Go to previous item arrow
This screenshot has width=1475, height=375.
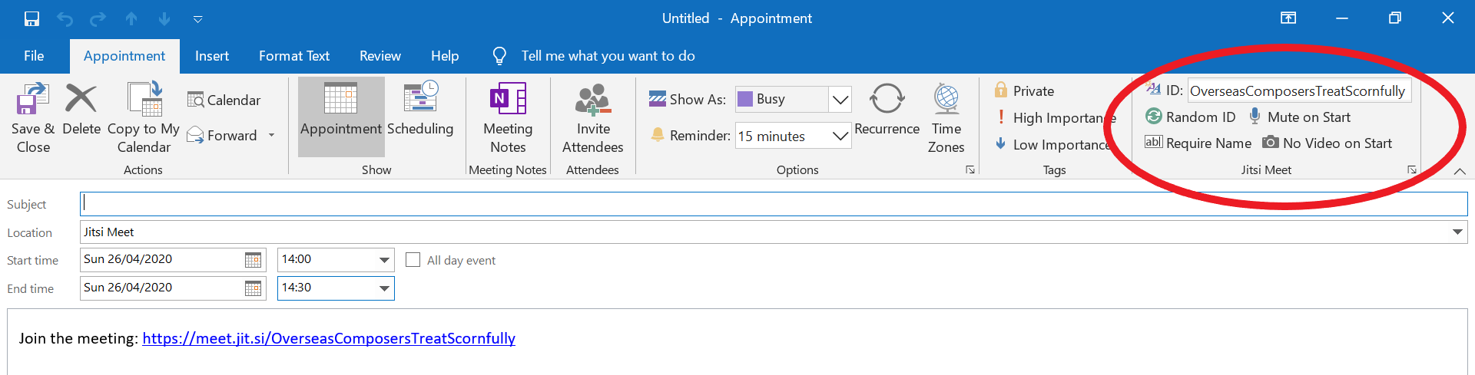[x=131, y=18]
